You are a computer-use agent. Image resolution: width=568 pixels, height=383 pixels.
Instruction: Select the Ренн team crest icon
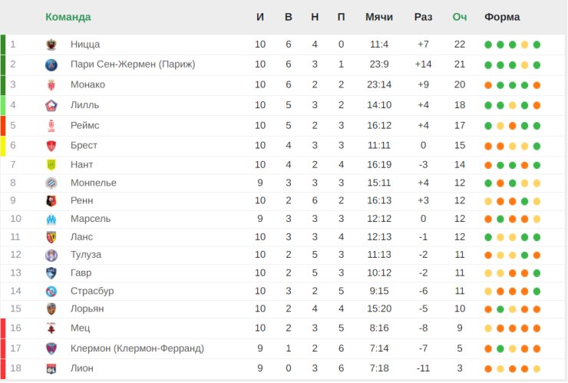(51, 201)
